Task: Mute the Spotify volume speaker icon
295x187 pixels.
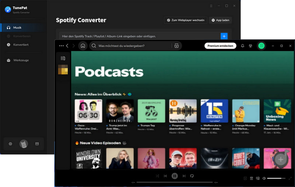Action: click(x=264, y=179)
